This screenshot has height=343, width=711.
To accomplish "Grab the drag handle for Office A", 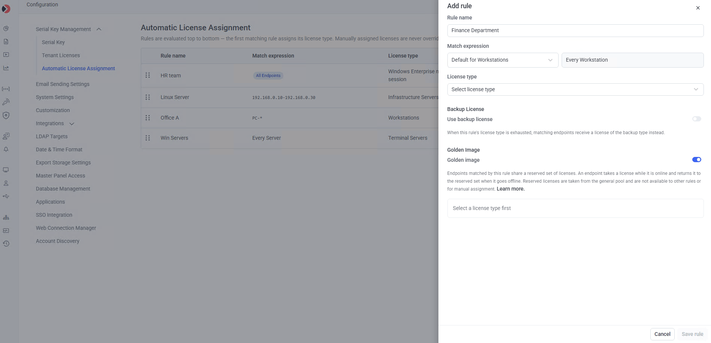I will pyautogui.click(x=148, y=118).
